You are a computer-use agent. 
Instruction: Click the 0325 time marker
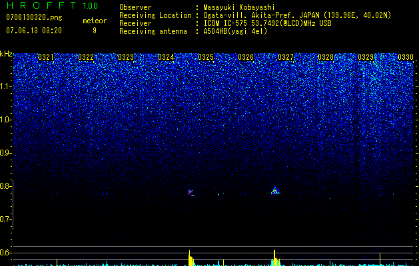click(x=206, y=57)
